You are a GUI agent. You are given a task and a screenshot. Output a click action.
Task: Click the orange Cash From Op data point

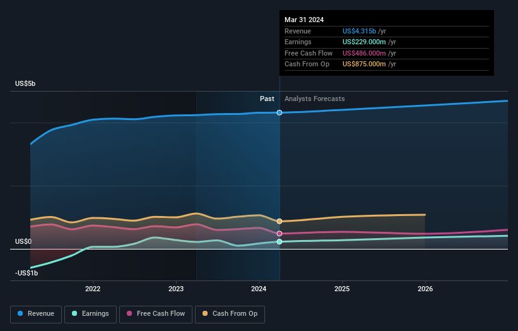point(280,221)
